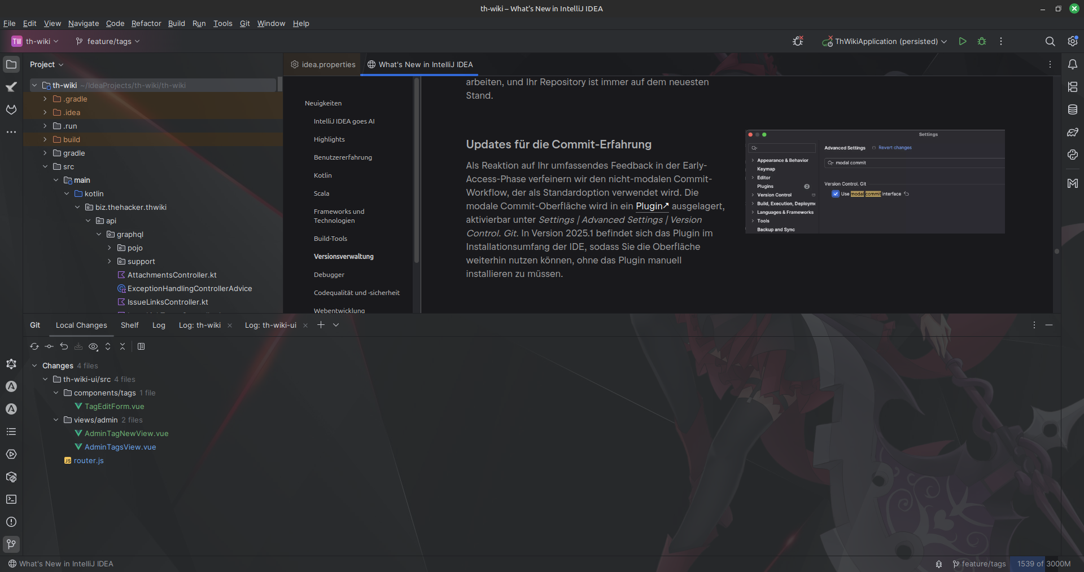
Task: Go to IntelliJ IDEA goes AI section
Action: coord(344,121)
